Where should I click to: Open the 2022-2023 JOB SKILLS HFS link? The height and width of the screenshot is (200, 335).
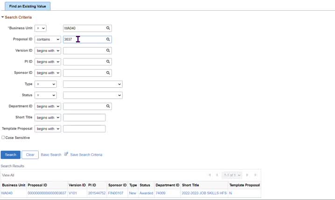pos(204,193)
